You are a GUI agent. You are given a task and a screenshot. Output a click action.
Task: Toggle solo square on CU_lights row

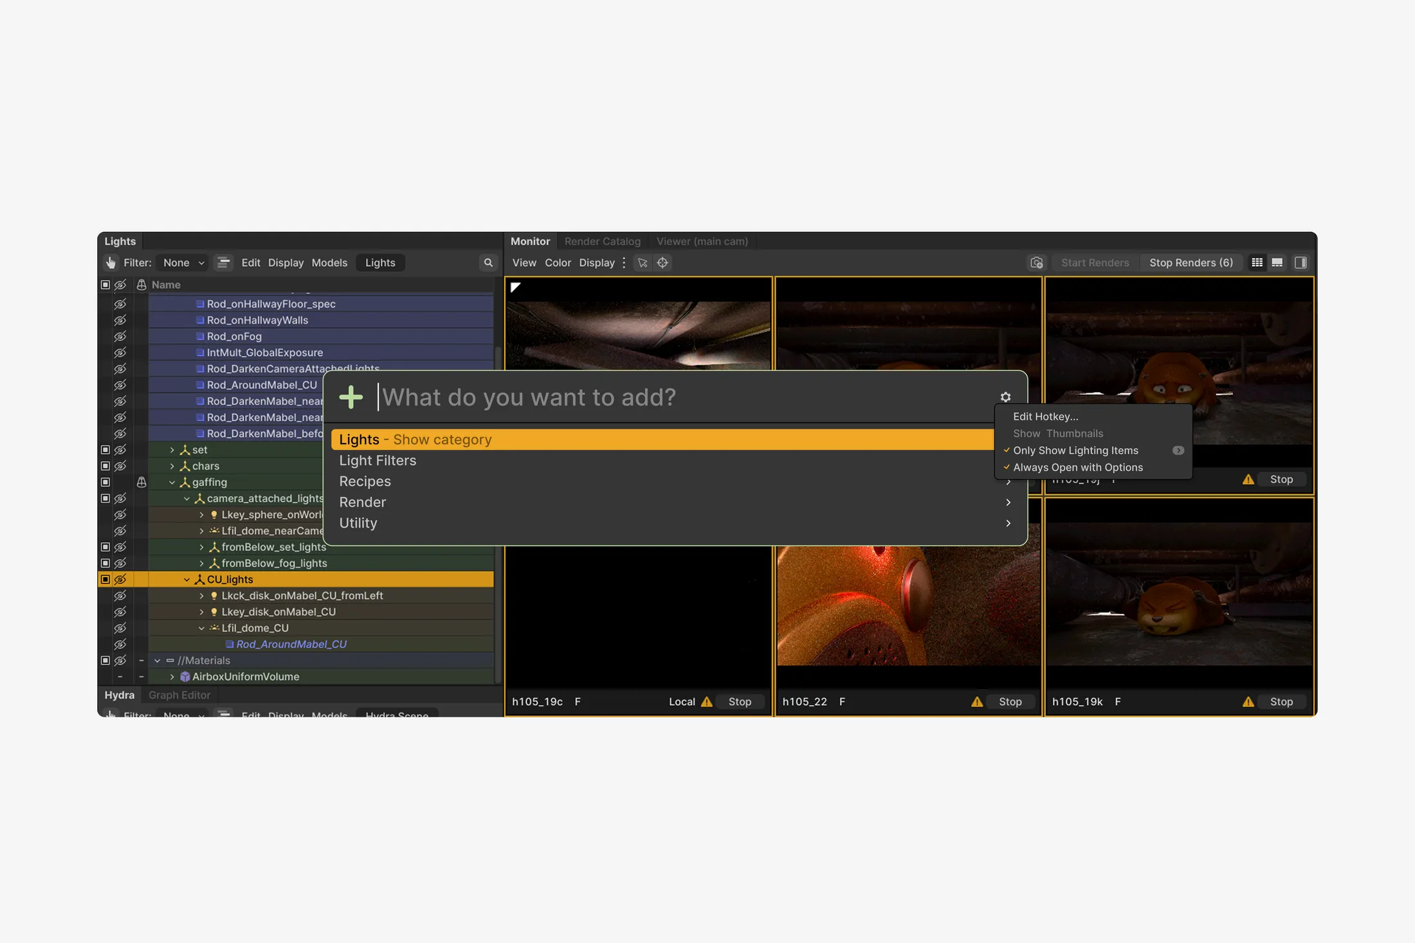click(x=105, y=579)
